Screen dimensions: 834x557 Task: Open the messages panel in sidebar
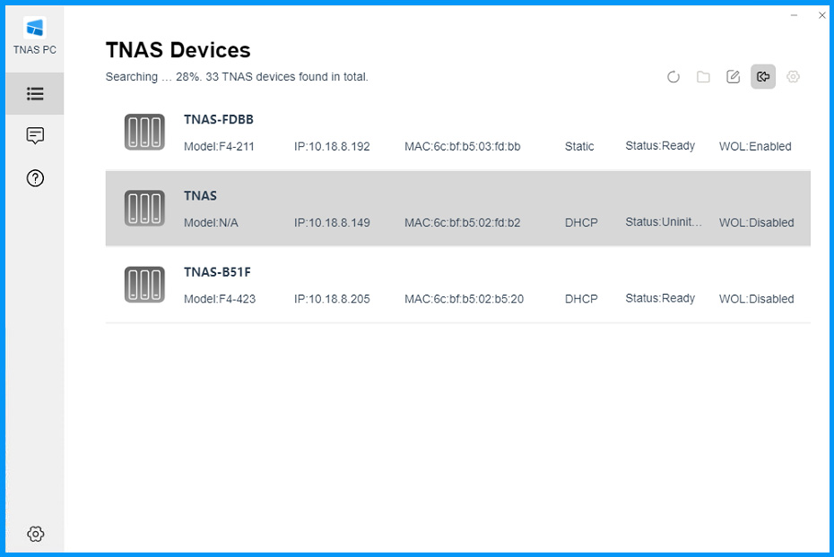point(35,136)
